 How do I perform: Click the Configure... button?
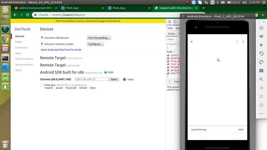click(x=95, y=44)
